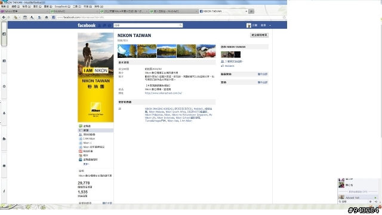Viewport: 382px width, 215px height.
Task: Open the lake reflection photo thumbnail
Action: [167, 51]
